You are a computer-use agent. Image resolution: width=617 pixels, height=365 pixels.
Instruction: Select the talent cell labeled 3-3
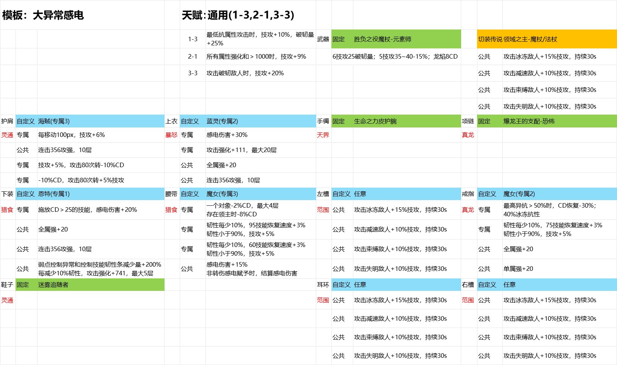(193, 73)
